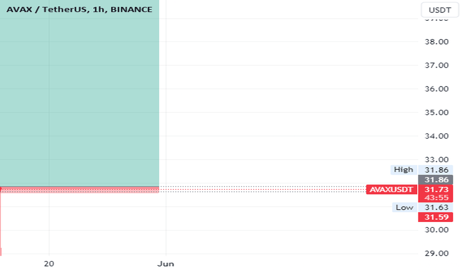The image size is (462, 272).
Task: Click the AVAX / TetherUS chart title
Action: point(79,9)
